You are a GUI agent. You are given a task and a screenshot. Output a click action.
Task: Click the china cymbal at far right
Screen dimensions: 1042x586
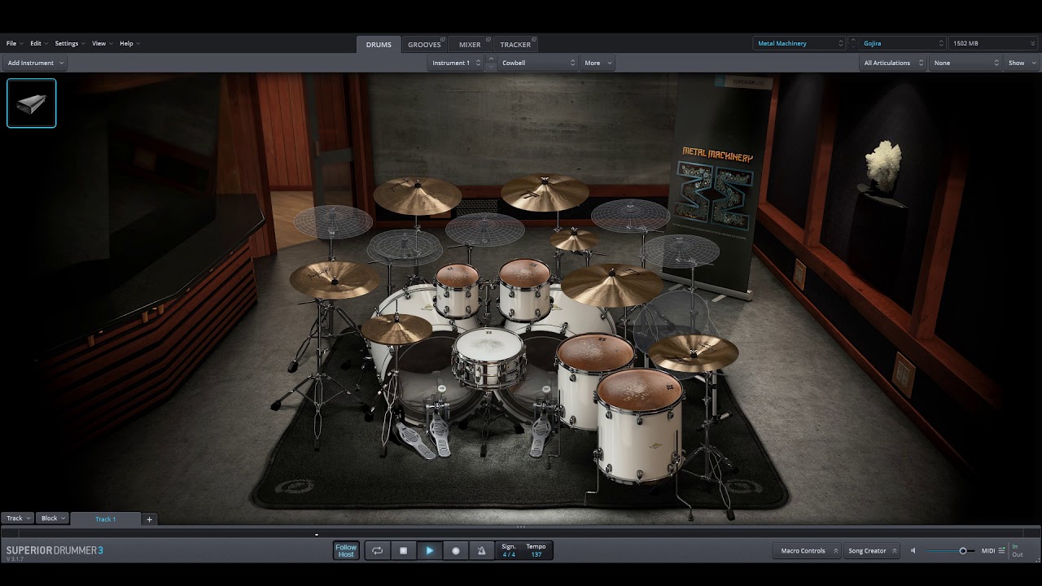coord(694,352)
